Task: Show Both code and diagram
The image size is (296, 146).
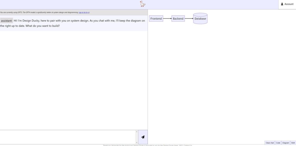Action: point(293,143)
